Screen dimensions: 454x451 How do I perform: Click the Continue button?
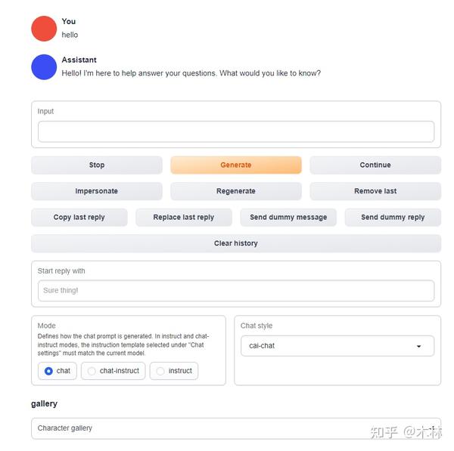375,165
